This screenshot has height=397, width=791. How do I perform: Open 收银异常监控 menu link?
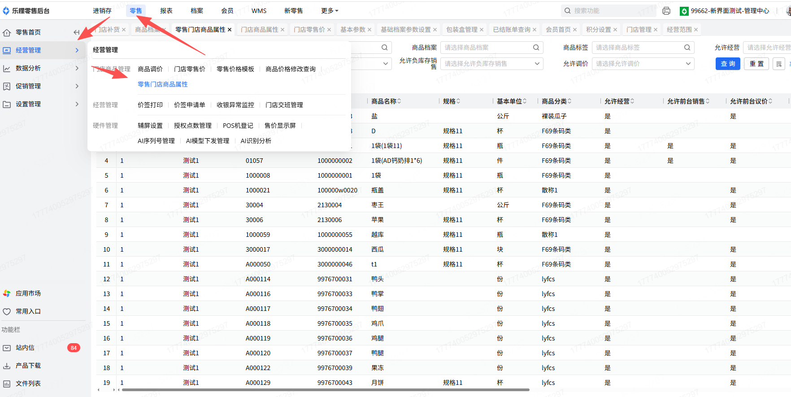tap(235, 105)
